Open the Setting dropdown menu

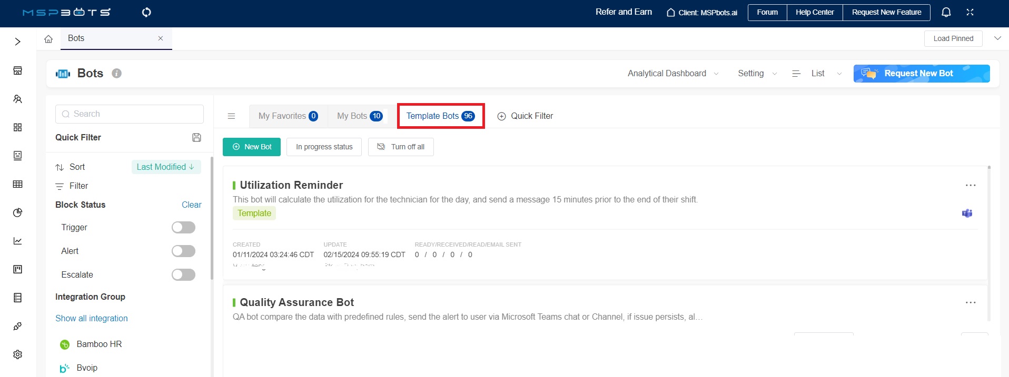[x=757, y=74]
